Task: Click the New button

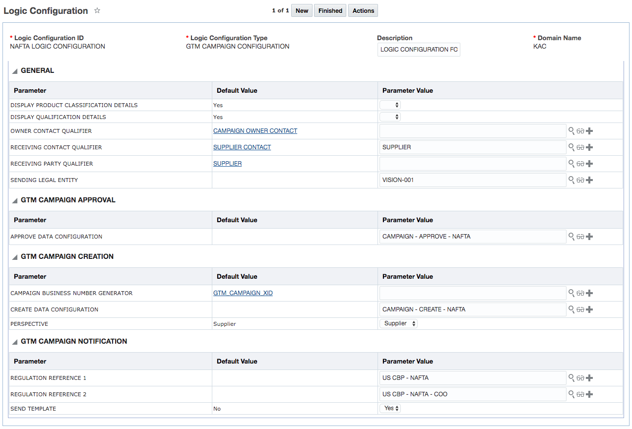Action: click(302, 10)
